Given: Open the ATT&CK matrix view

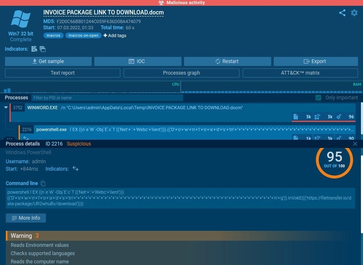Looking at the screenshot, I should (x=300, y=73).
